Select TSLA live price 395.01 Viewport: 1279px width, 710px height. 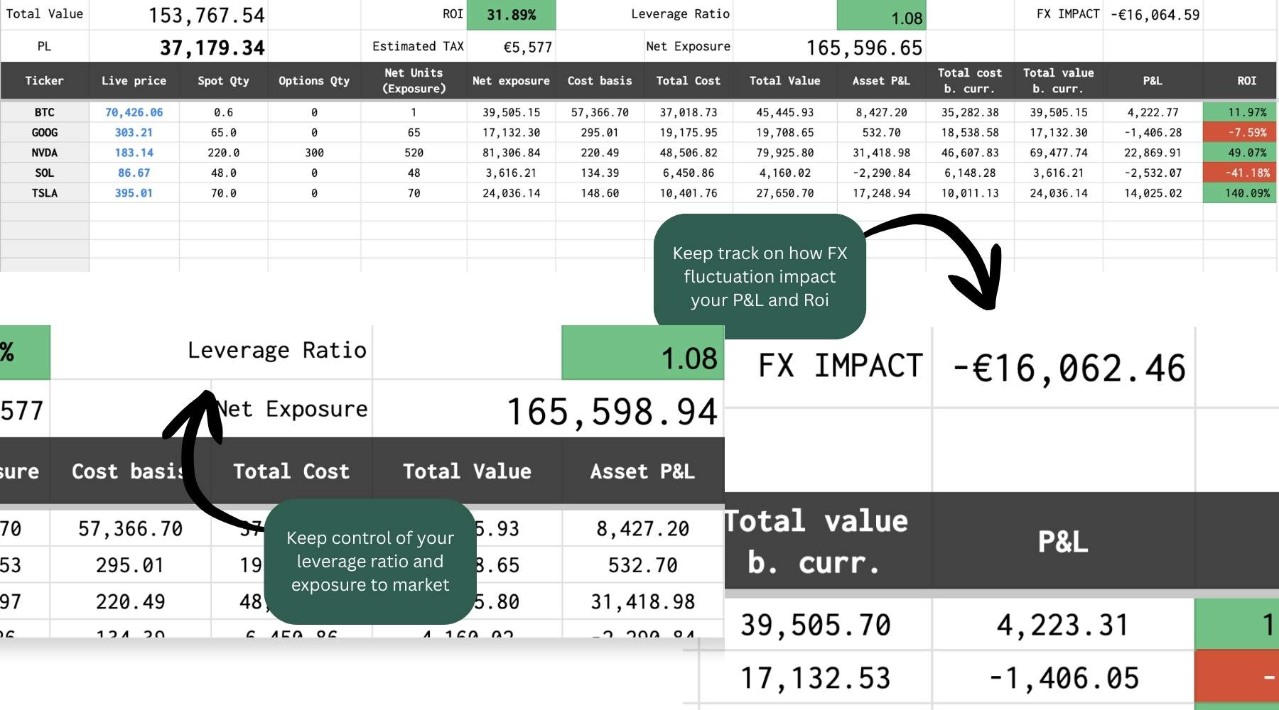[x=134, y=193]
